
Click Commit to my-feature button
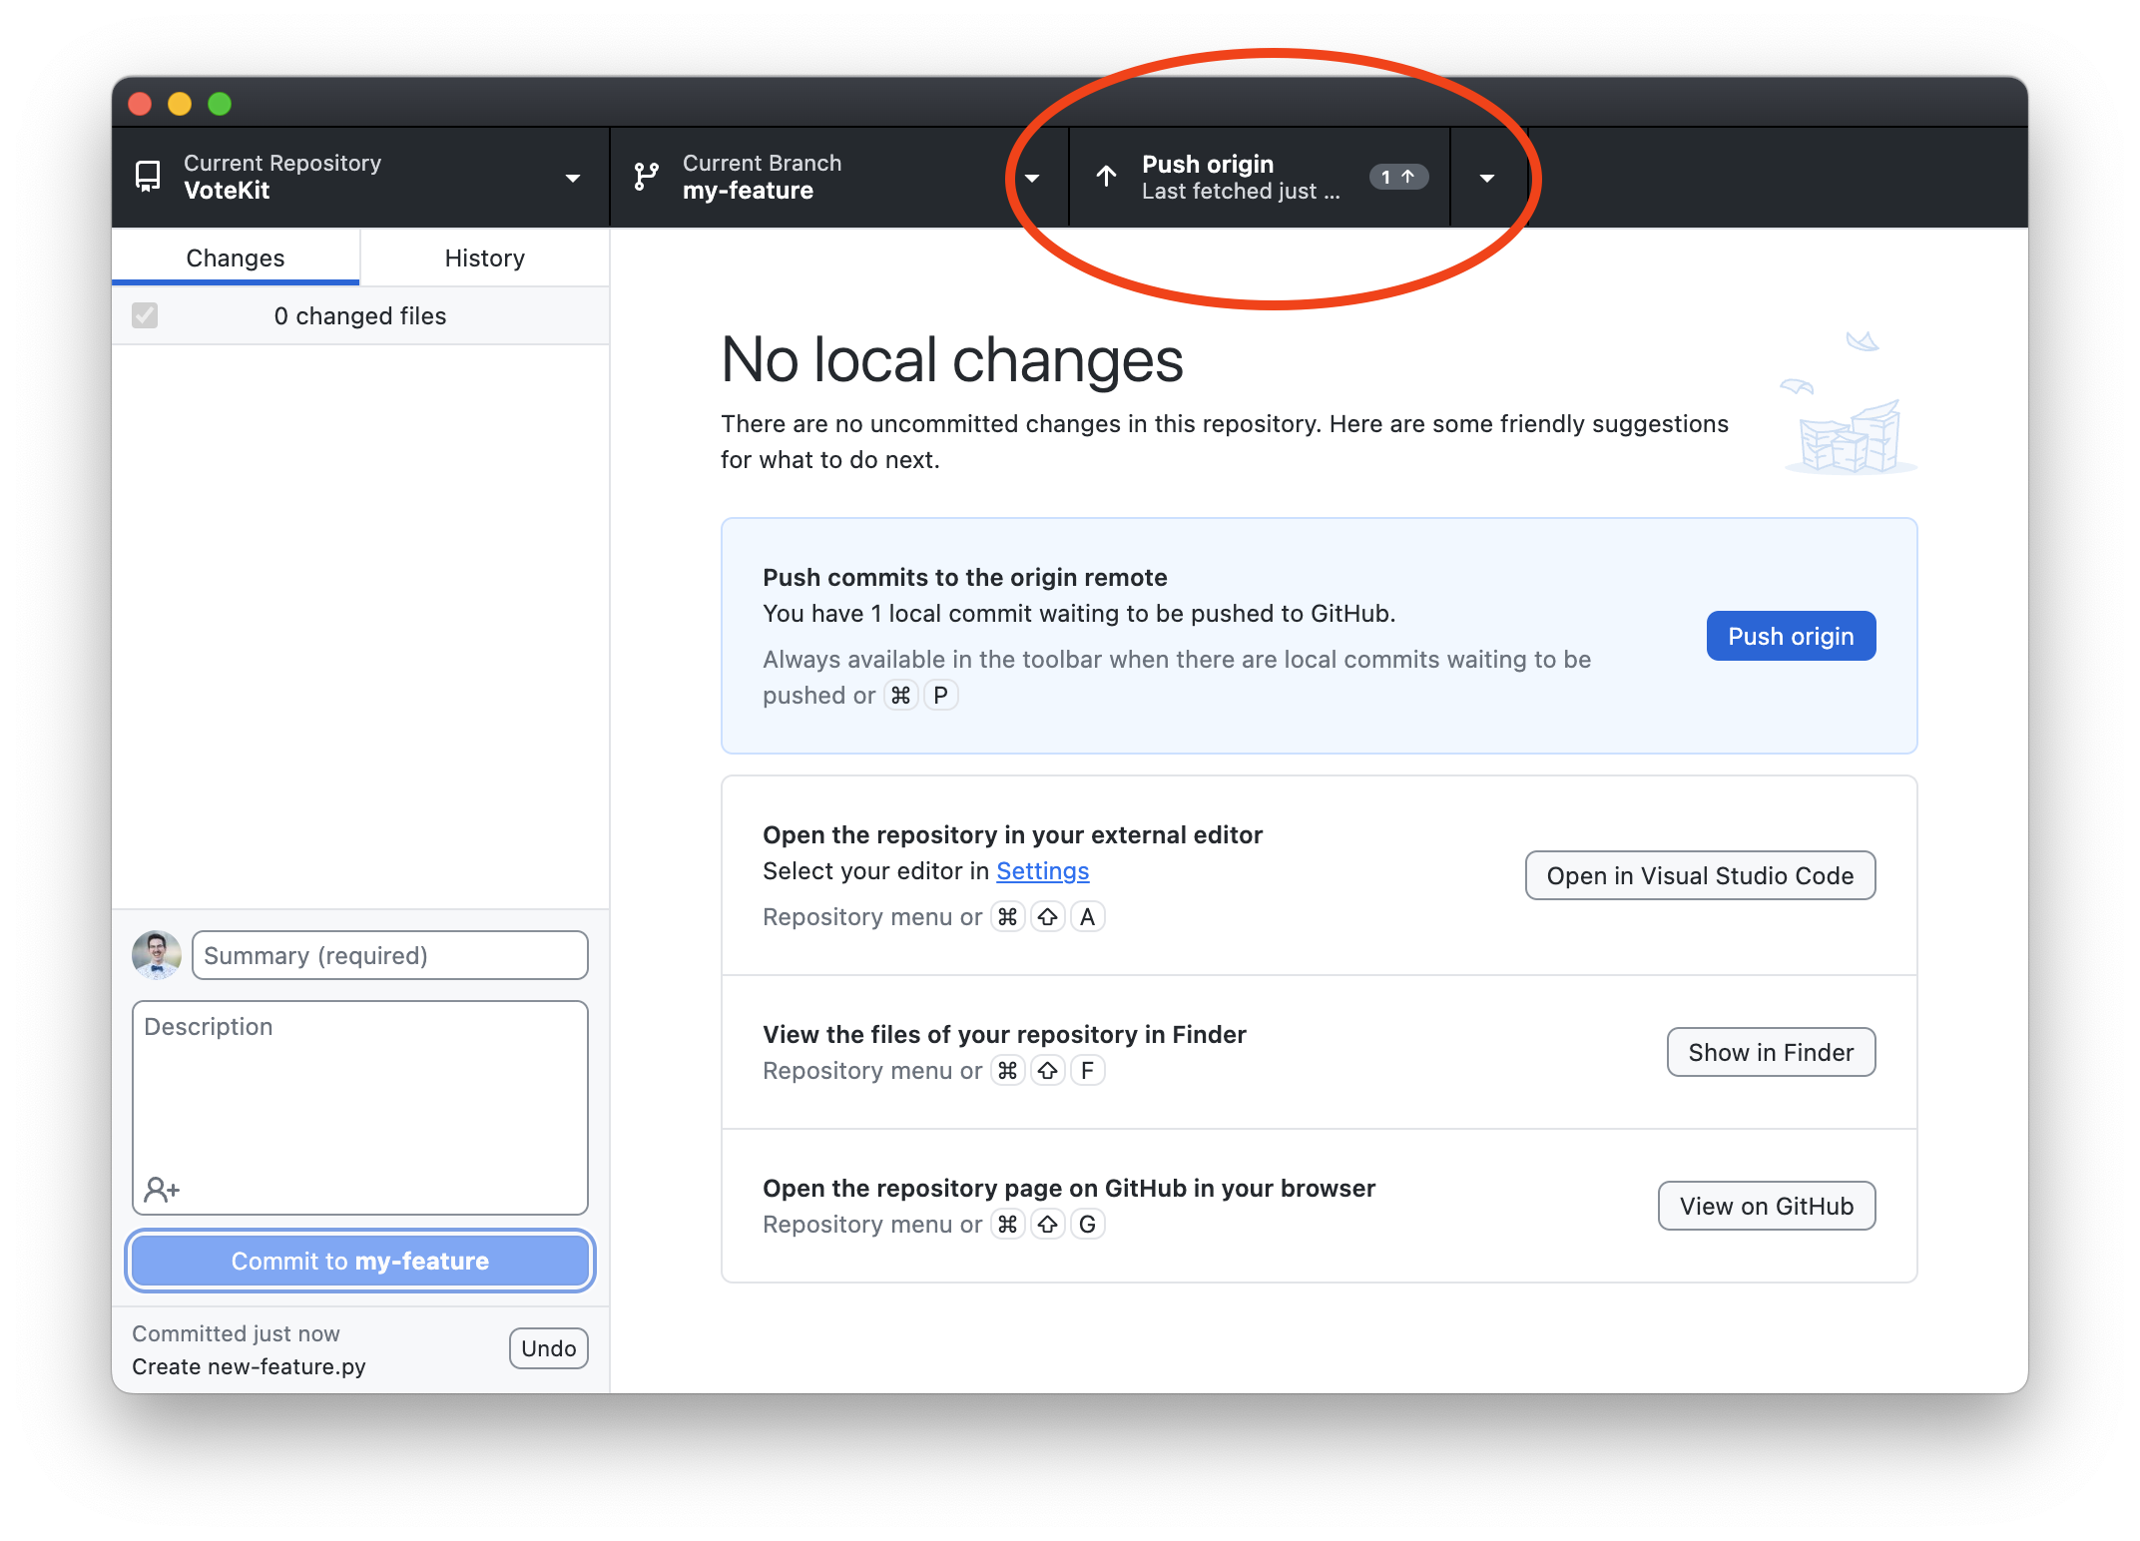360,1261
